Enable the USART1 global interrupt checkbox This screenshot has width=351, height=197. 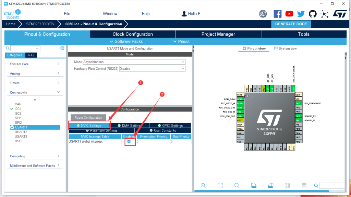pyautogui.click(x=130, y=141)
